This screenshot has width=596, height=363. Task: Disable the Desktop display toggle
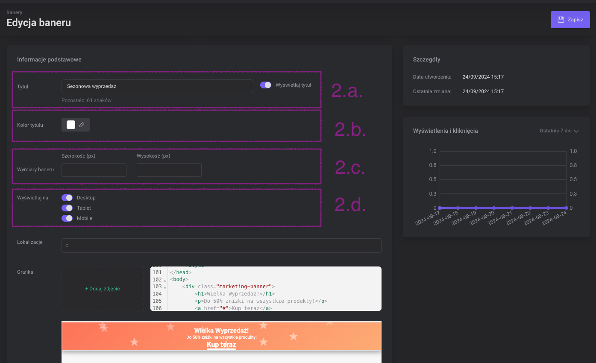point(67,198)
